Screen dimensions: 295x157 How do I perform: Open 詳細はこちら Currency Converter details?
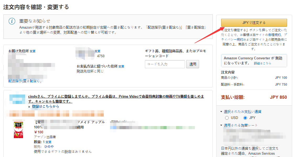pos(263,63)
